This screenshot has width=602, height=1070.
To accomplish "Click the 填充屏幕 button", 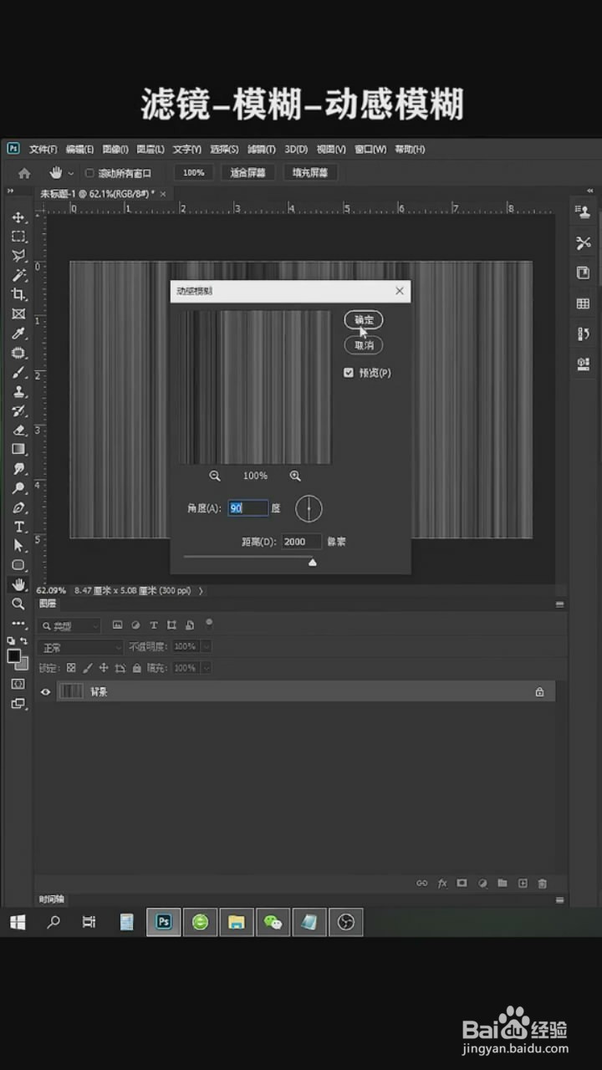I will pyautogui.click(x=310, y=173).
